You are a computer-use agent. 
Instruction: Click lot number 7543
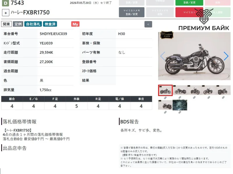coord(17,3)
